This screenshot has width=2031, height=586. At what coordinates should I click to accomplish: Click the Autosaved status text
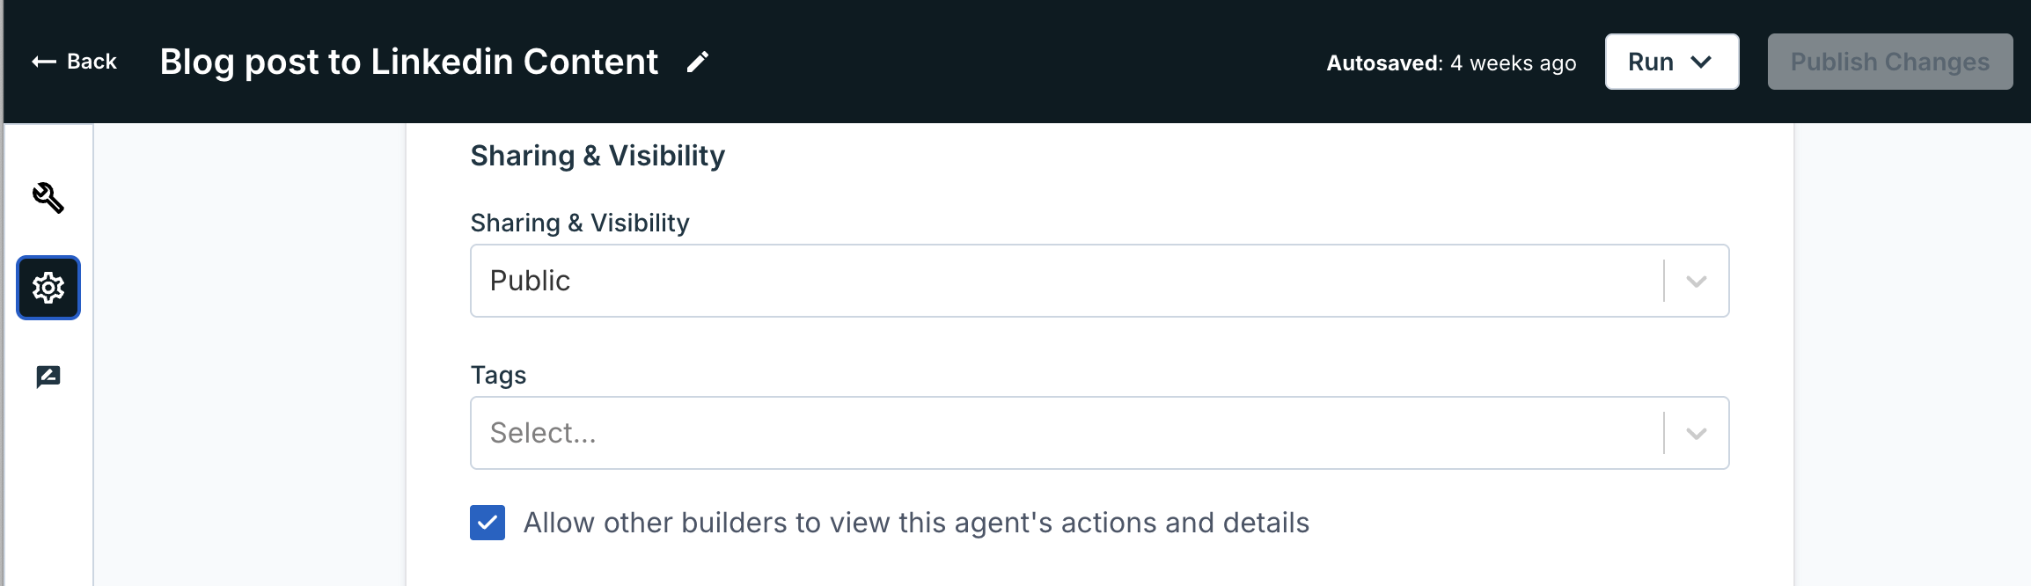1452,62
